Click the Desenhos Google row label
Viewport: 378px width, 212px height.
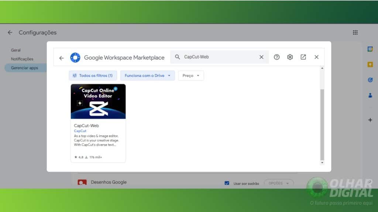(109, 182)
